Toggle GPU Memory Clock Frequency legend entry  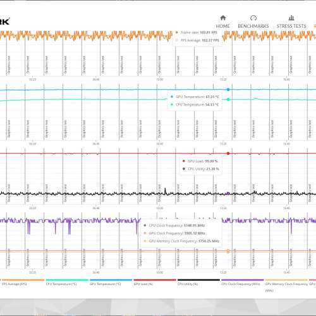pyautogui.click(x=286, y=286)
